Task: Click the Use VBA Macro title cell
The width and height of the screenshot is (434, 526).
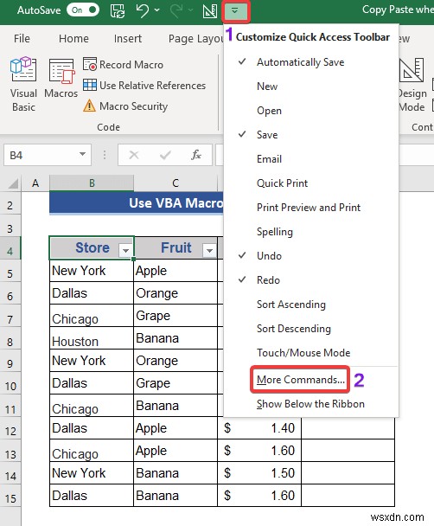Action: coord(137,202)
